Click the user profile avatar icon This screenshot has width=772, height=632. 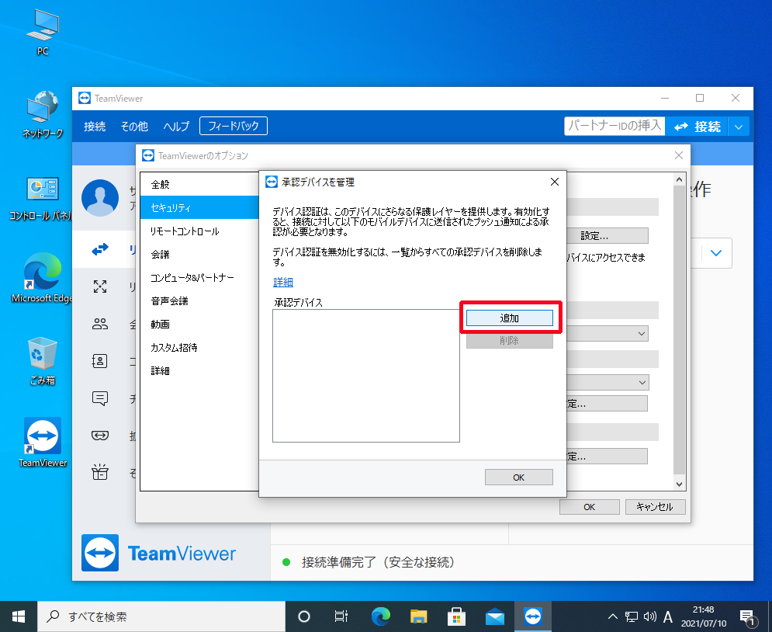100,197
